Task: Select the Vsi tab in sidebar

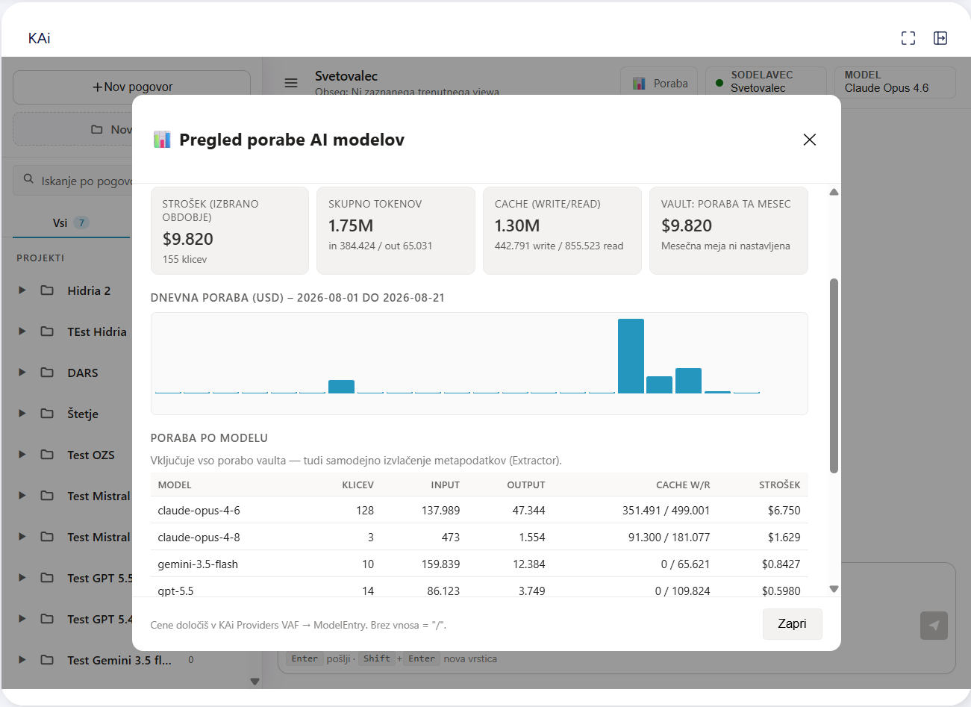Action: point(71,222)
